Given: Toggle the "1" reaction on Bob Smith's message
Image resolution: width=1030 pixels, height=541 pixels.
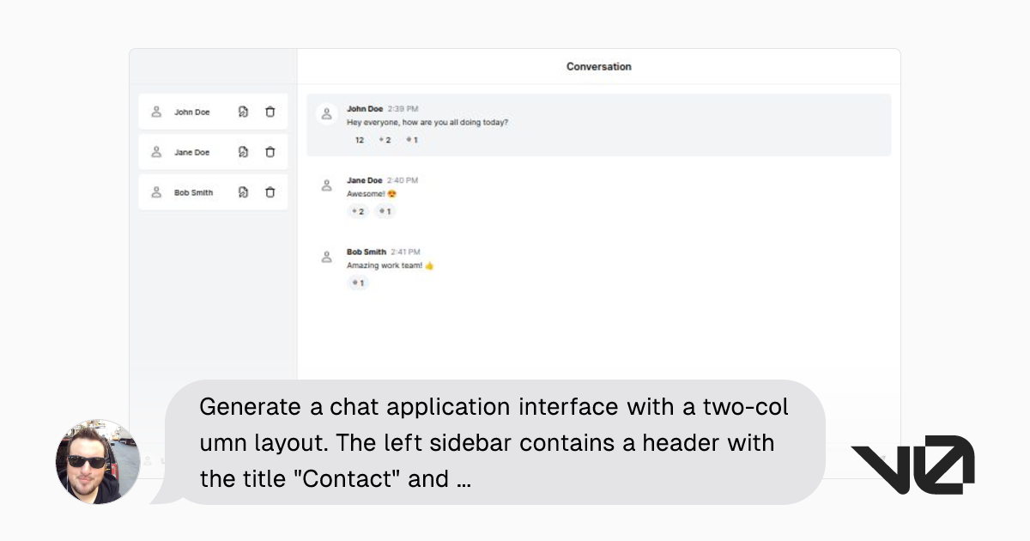Looking at the screenshot, I should (358, 283).
